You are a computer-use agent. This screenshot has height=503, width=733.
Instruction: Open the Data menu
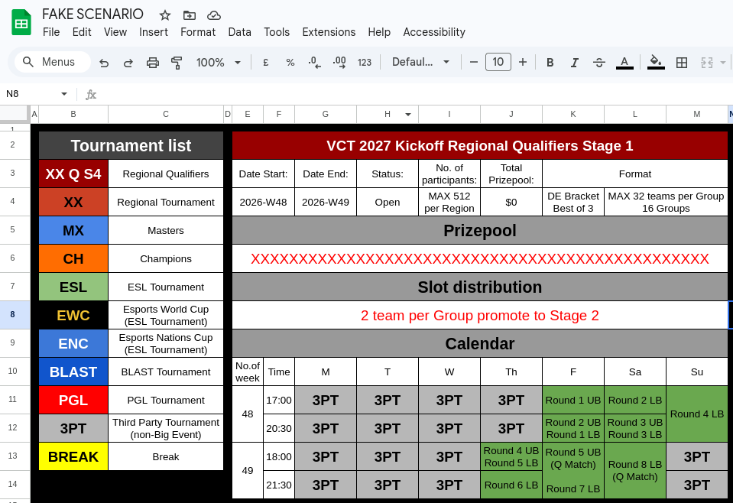click(x=239, y=32)
